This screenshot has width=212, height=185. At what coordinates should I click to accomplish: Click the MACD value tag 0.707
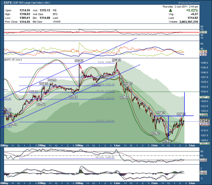pyautogui.click(x=203, y=172)
